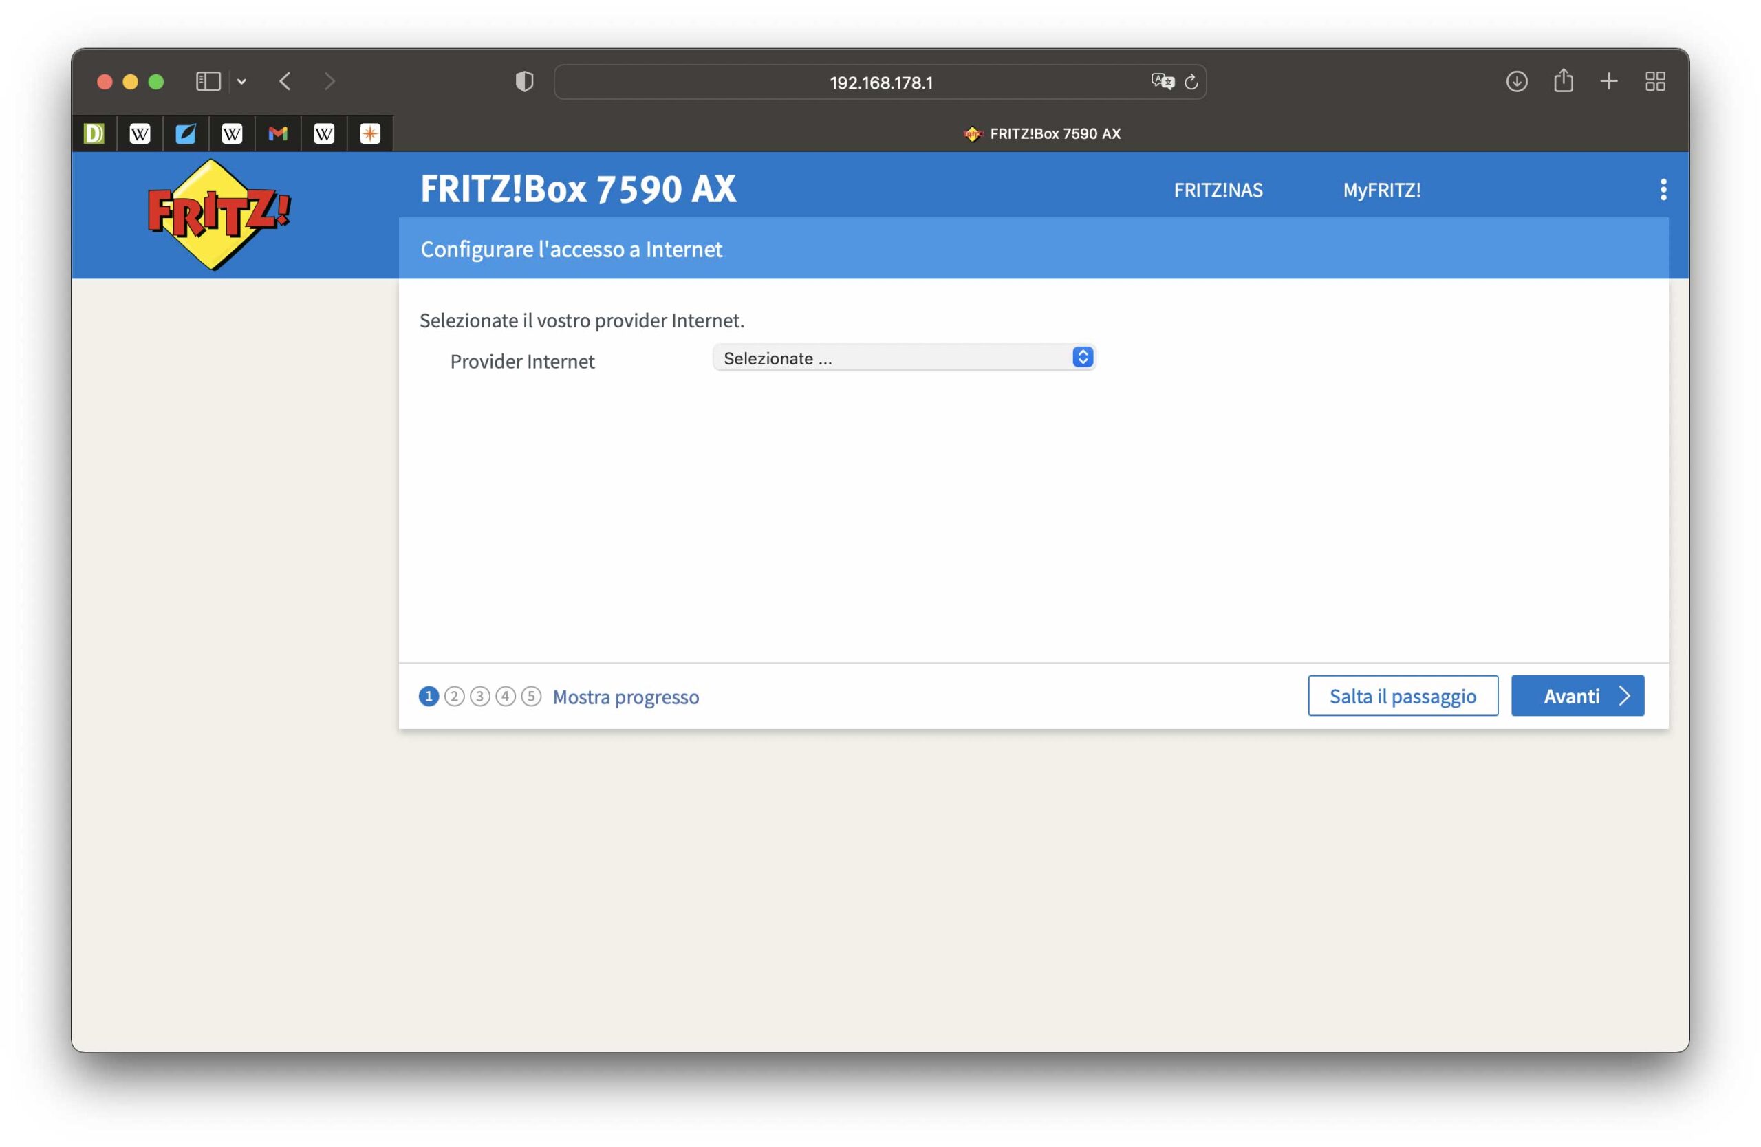Show Safari downloads
Viewport: 1761px width, 1147px height.
pyautogui.click(x=1516, y=81)
